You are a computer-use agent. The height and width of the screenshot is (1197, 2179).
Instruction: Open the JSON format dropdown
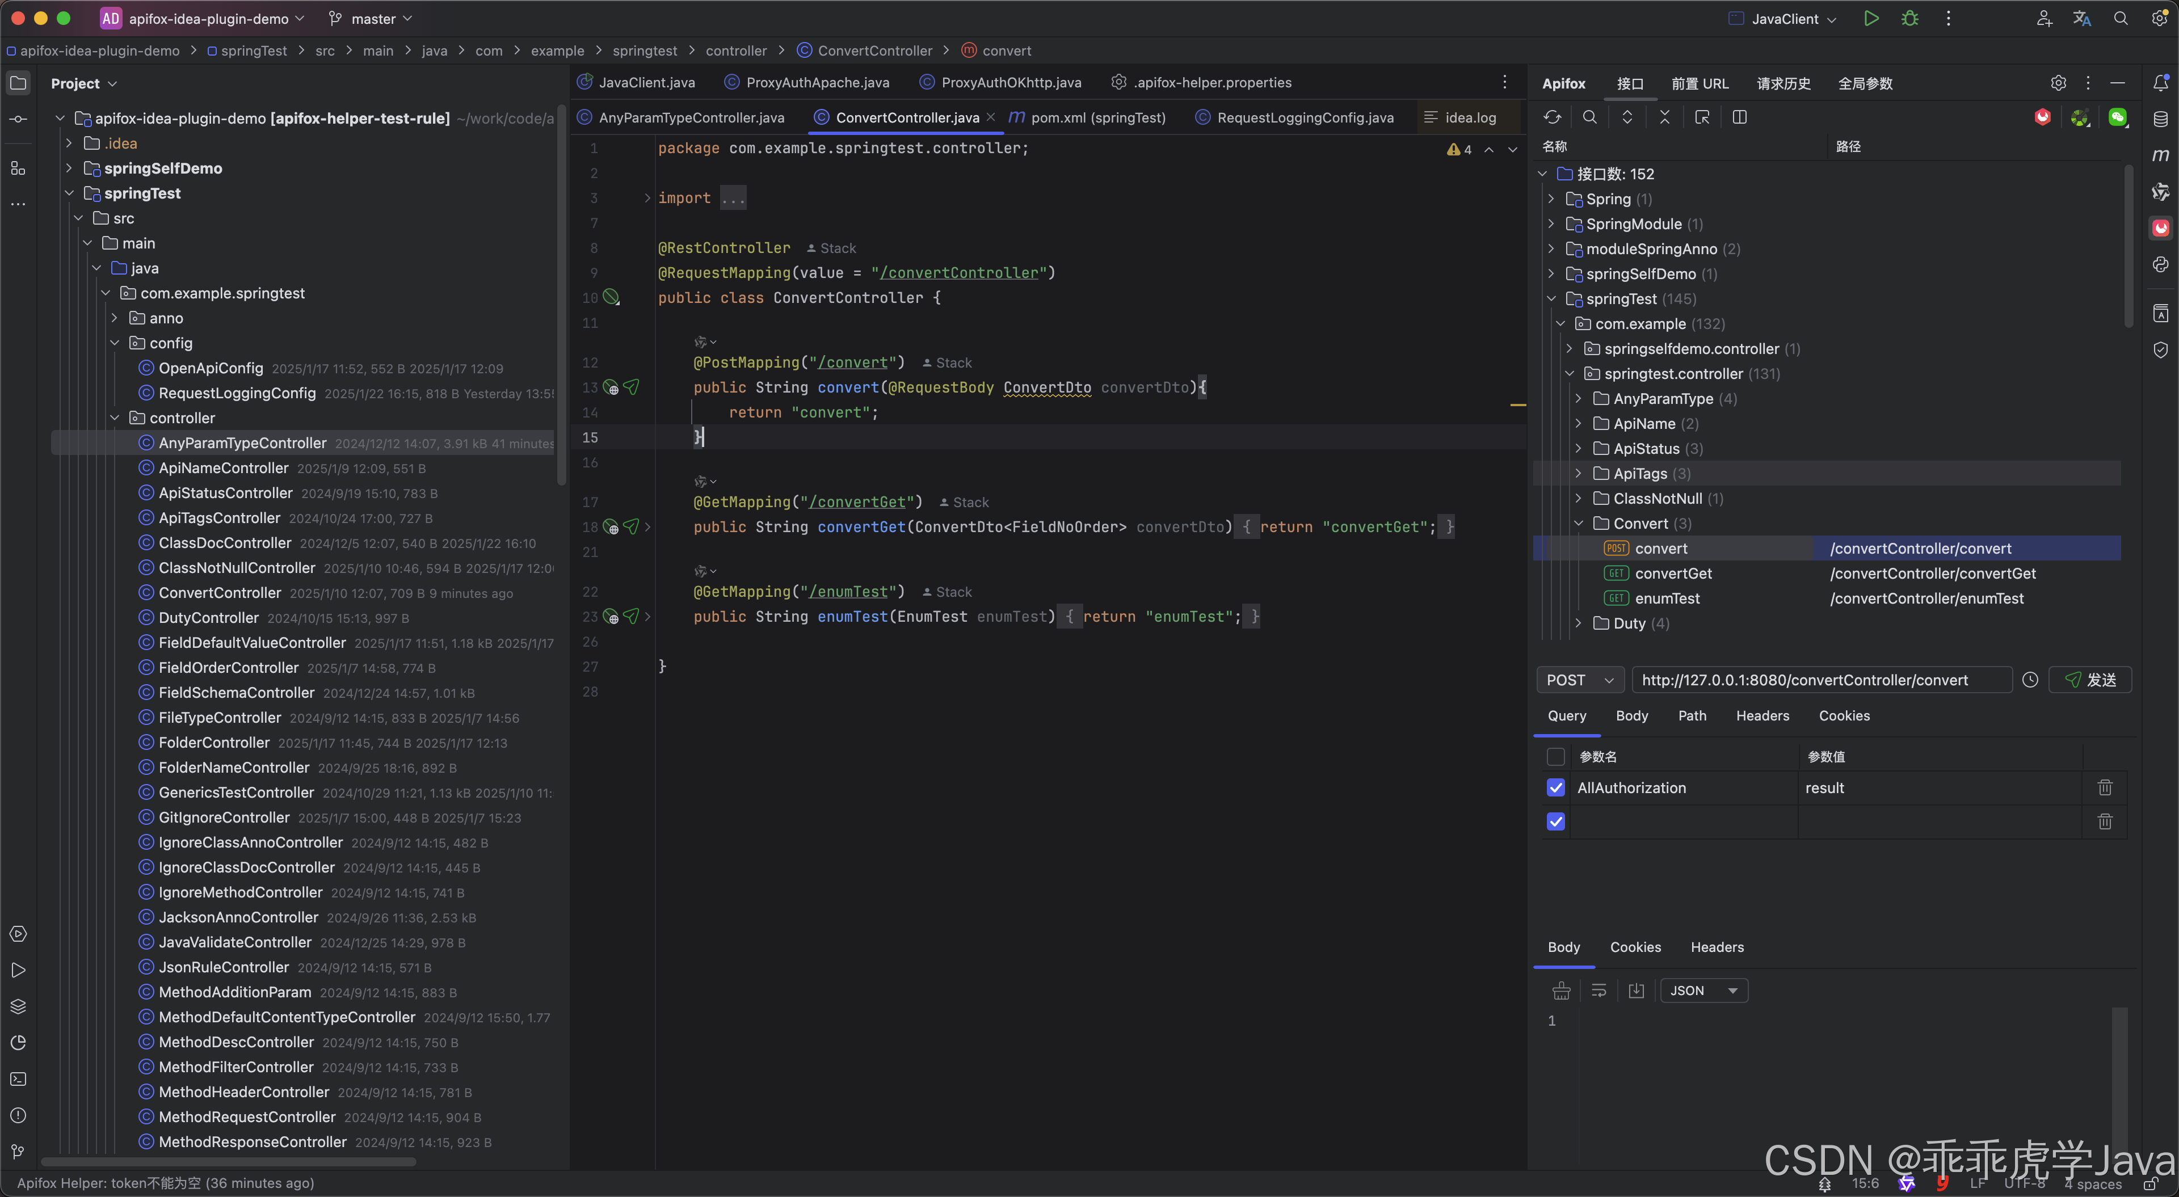[1703, 991]
